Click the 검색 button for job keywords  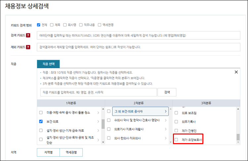pyautogui.click(x=167, y=92)
